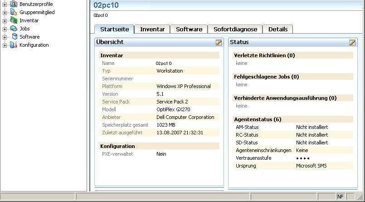Click the AM-Status row label

247,127
